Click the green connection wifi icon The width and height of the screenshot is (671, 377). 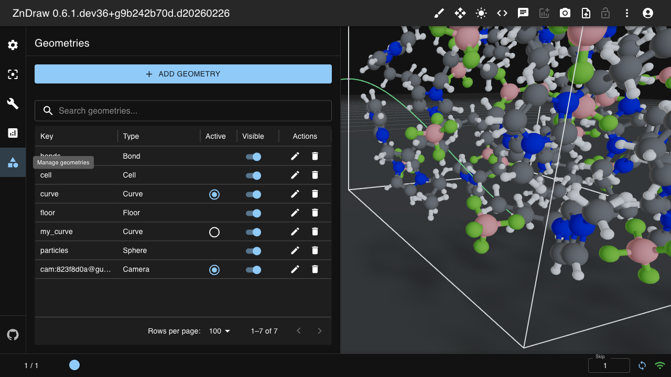click(660, 365)
